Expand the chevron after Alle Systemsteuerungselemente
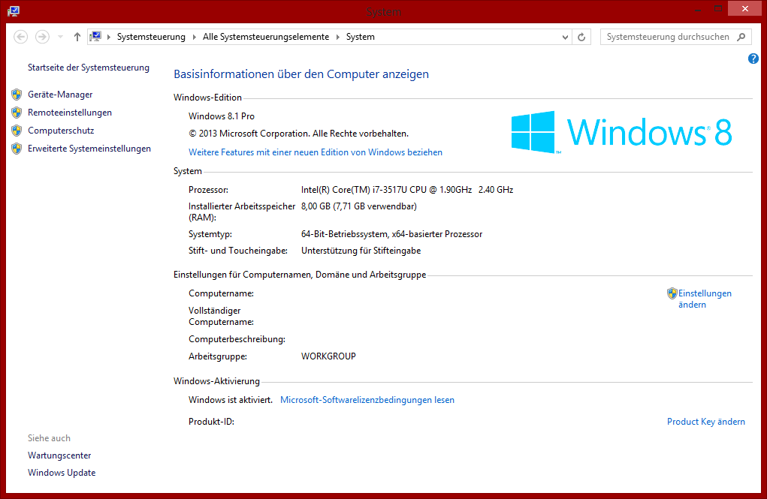This screenshot has height=499, width=767. 337,38
